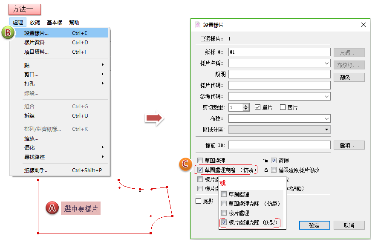This screenshot has width=375, height=242.
Task: Increase 剪切數量 with the spinner up arrow
Action: tap(246, 106)
